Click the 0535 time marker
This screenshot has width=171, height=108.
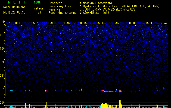pyautogui.click(x=83, y=23)
